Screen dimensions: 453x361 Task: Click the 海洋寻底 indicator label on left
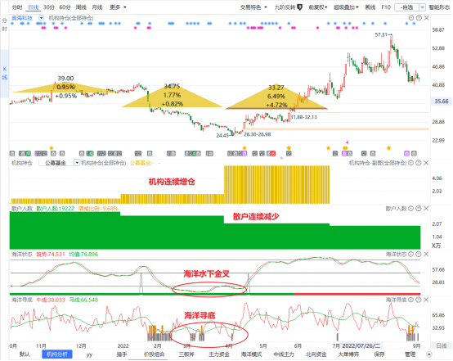pos(21,300)
